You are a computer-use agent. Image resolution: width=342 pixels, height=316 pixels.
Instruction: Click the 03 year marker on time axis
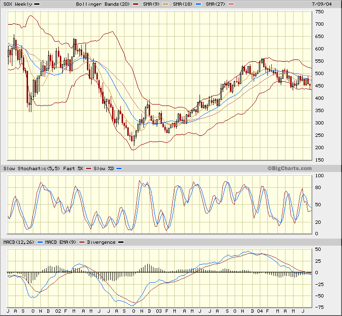(159, 311)
